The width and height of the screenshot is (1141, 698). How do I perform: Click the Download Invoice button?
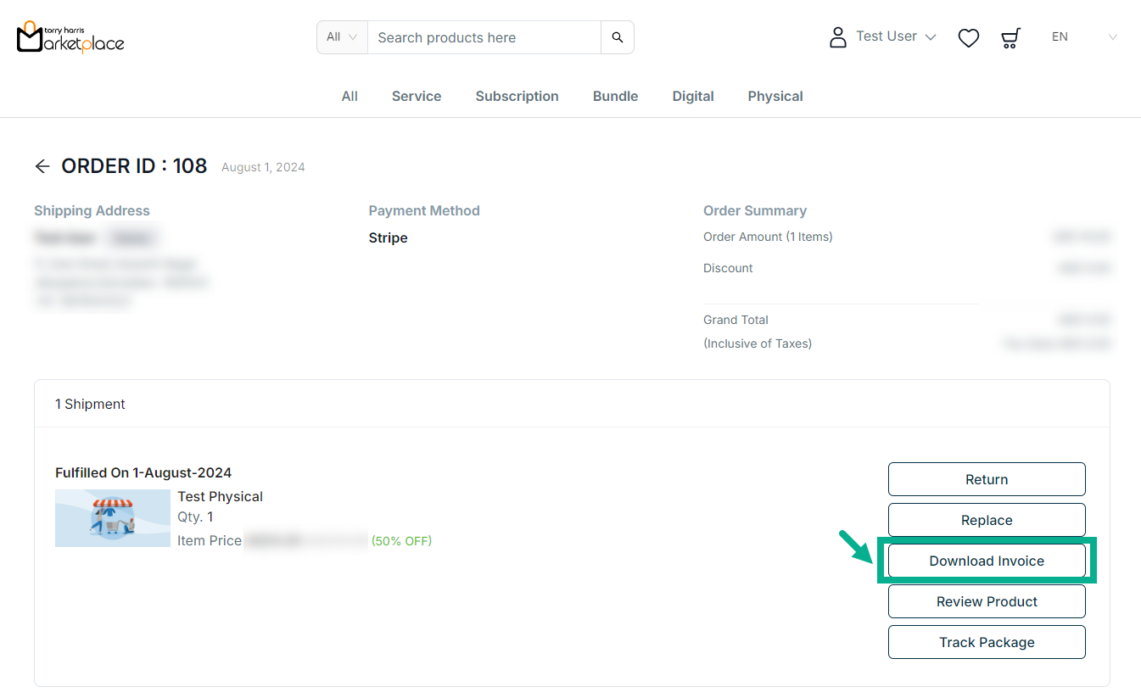(x=986, y=561)
